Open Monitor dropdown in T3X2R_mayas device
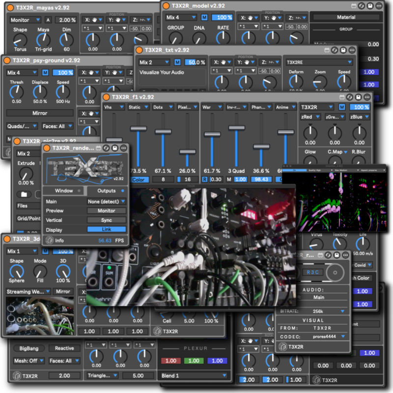The height and width of the screenshot is (393, 393). (x=25, y=20)
